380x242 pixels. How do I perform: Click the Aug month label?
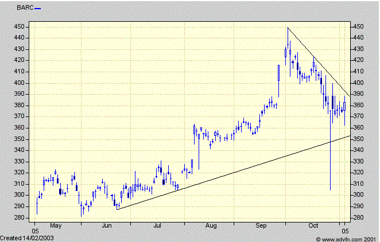211,227
